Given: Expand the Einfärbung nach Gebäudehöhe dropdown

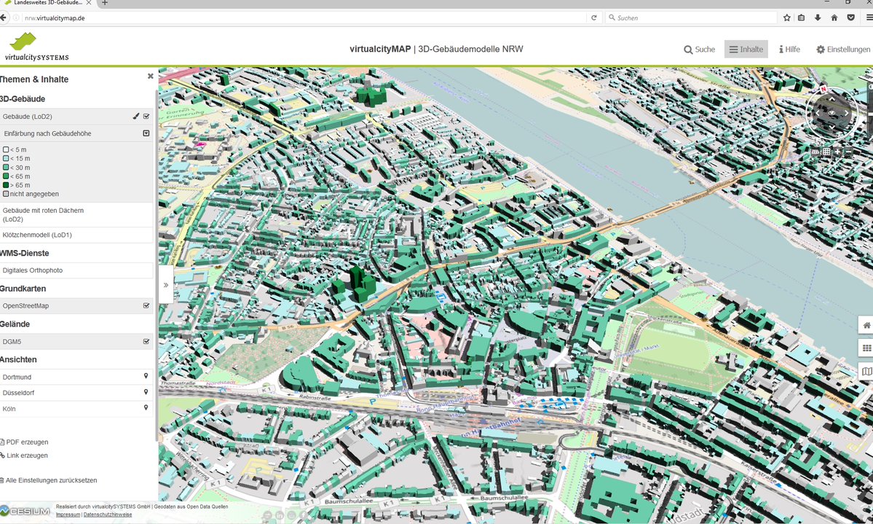Looking at the screenshot, I should coord(146,133).
